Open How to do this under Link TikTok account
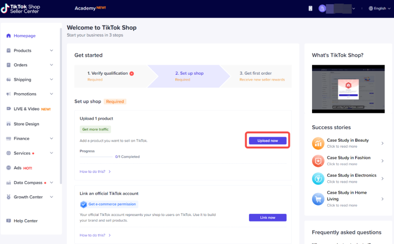 tap(95, 235)
